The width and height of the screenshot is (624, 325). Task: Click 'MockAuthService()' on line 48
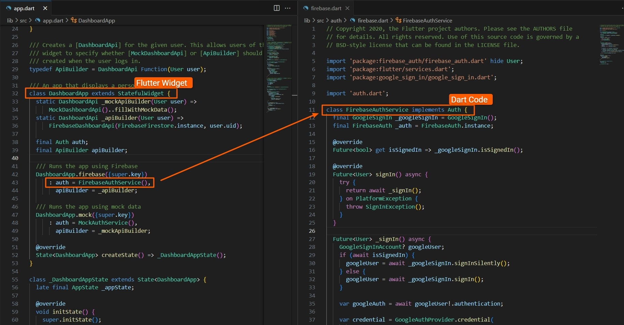pyautogui.click(x=106, y=223)
